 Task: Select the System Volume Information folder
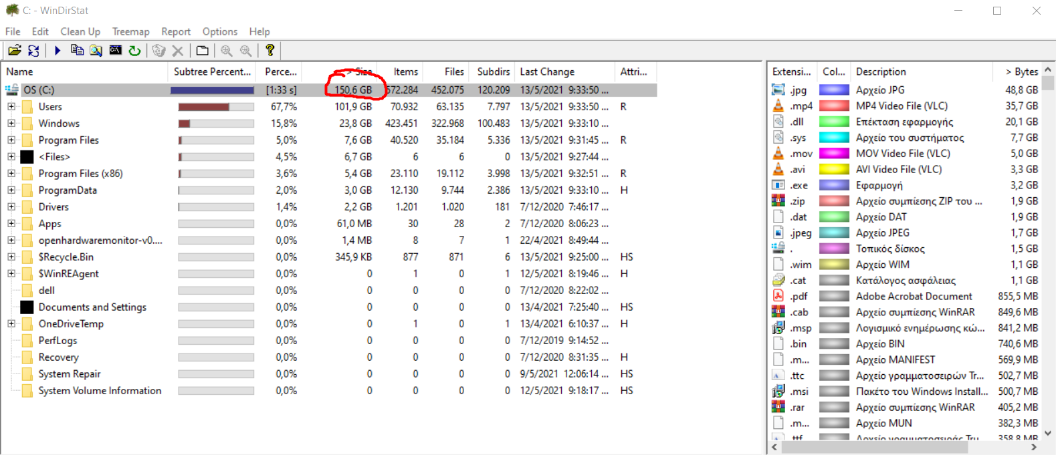pos(100,391)
